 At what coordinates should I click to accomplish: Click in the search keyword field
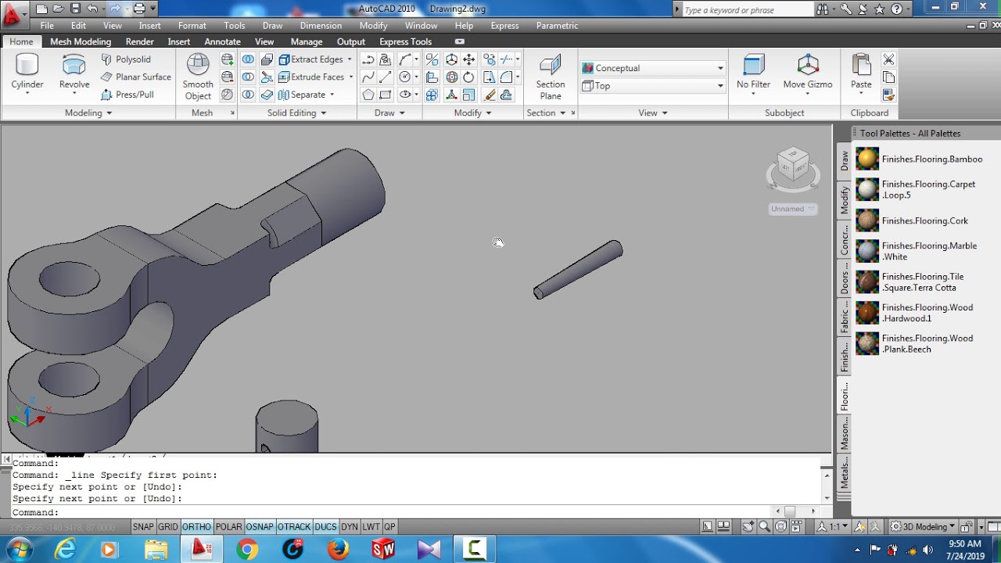click(748, 10)
